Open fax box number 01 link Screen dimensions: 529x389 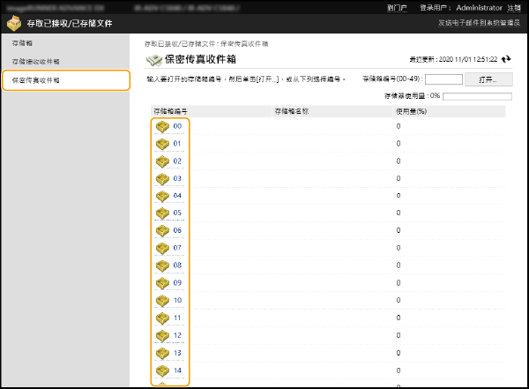point(177,144)
